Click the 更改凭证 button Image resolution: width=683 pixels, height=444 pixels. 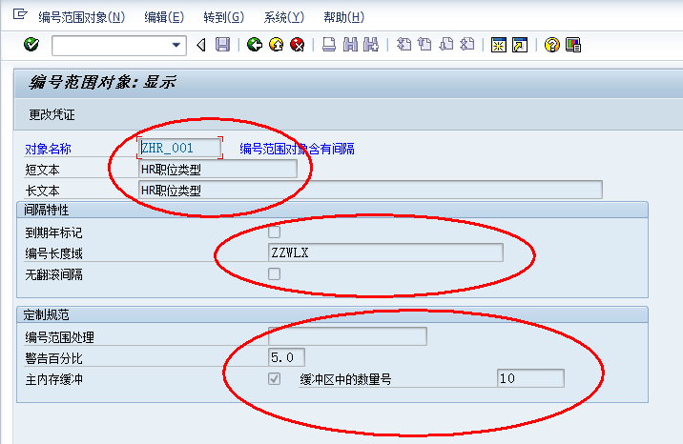tap(52, 114)
